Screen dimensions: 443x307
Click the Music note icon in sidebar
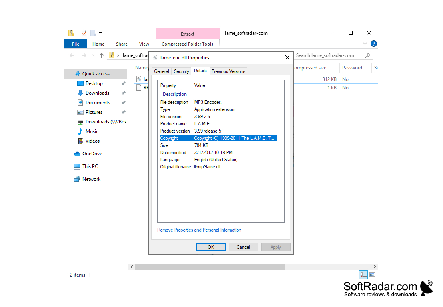[x=80, y=131]
